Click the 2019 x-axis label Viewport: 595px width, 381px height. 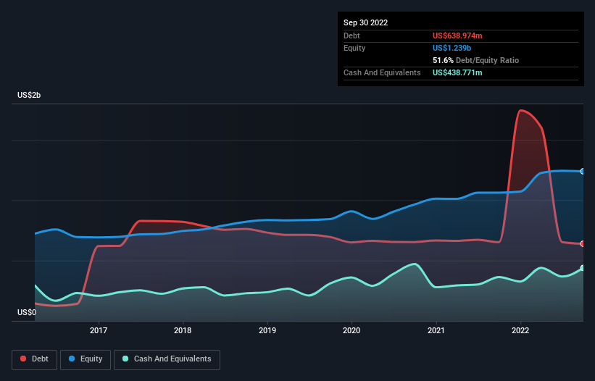(267, 330)
